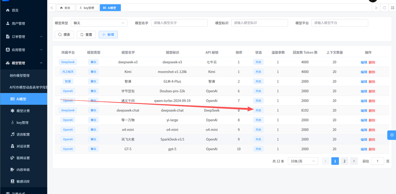396x194 pixels.
Task: Switch to the 首页 tab
Action: (66, 8)
